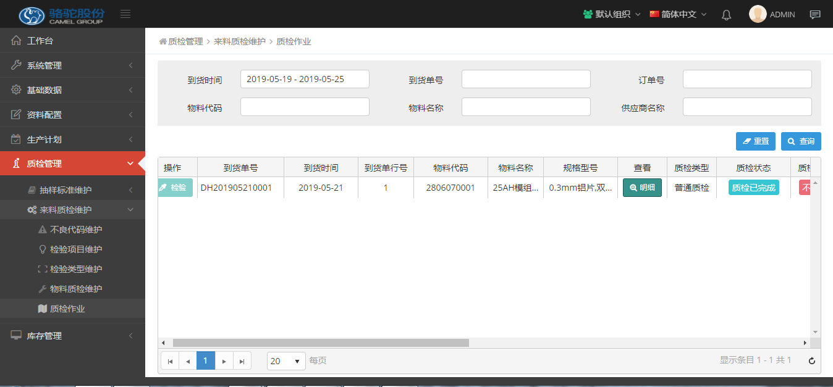The image size is (833, 387).
Task: Expand 抽样标准维护 submenu
Action: pyautogui.click(x=72, y=190)
